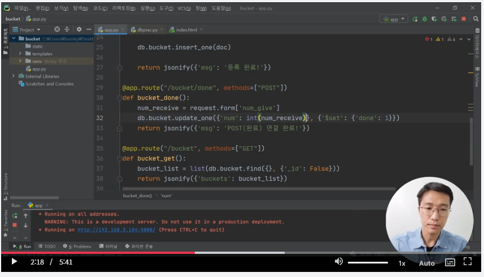The image size is (484, 277).
Task: Open the 터미널 tool window tab
Action: [x=108, y=246]
